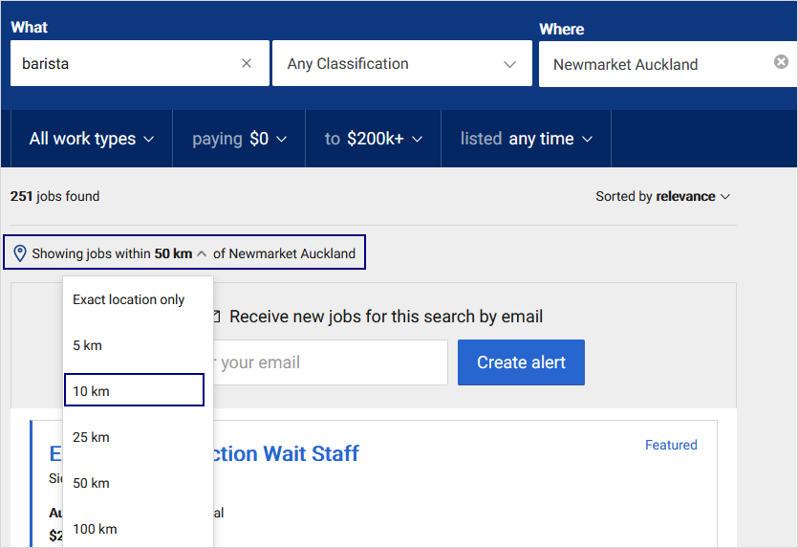Viewport: 798px width, 548px height.
Task: Click the Create alert button
Action: (x=521, y=362)
